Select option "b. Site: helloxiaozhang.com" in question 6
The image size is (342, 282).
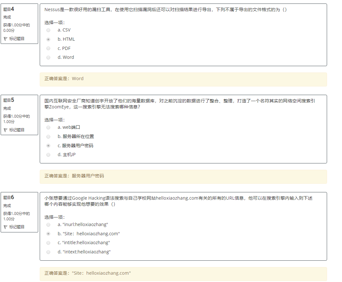click(48, 234)
